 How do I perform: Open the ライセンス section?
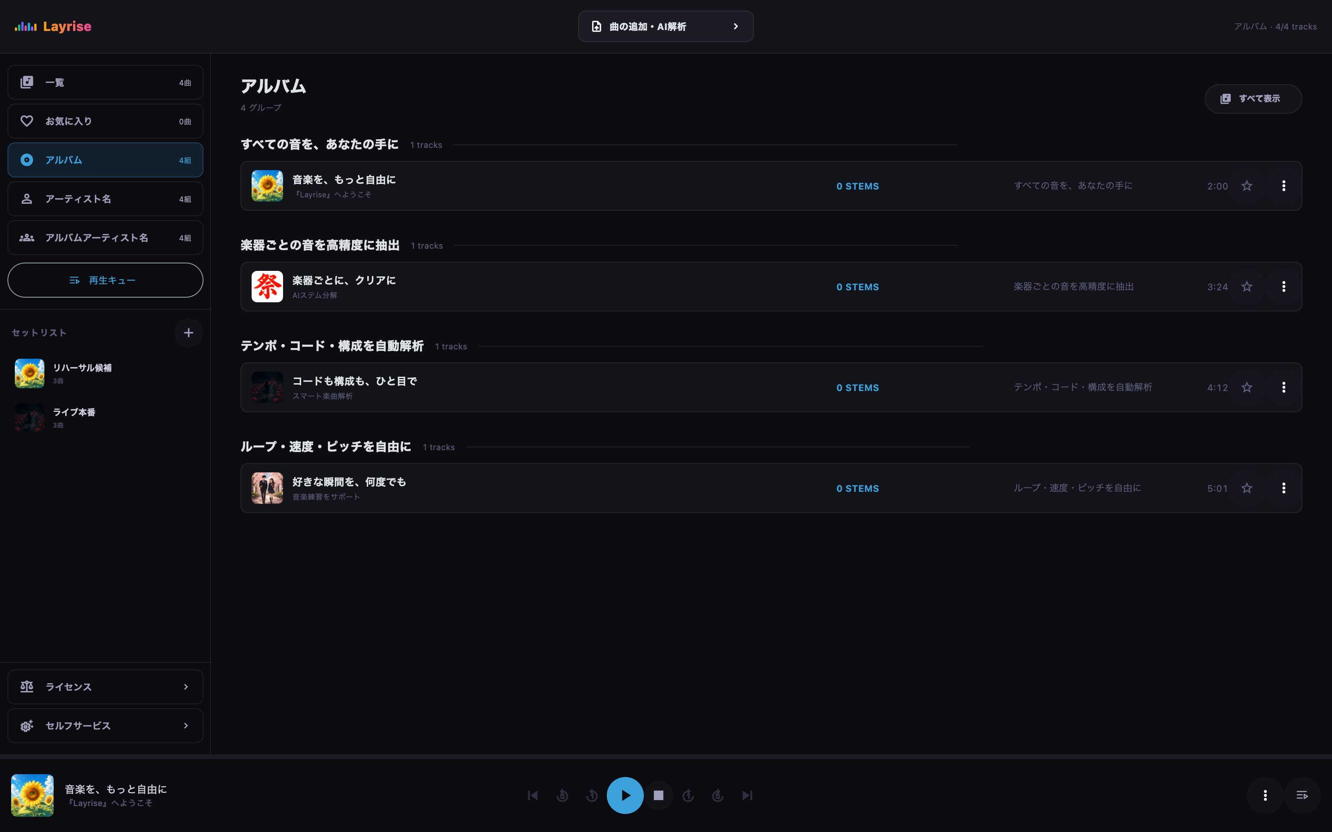105,687
